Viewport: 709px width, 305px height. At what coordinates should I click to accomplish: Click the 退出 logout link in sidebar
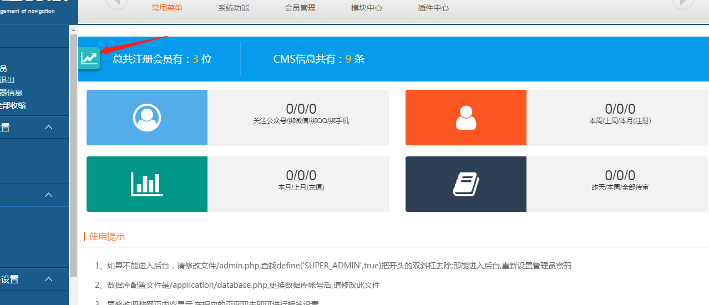(7, 80)
